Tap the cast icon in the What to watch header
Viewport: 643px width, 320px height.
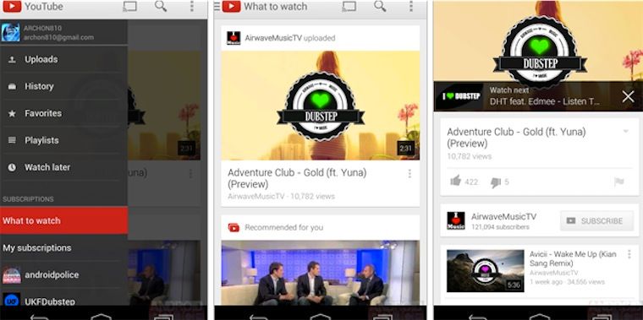click(x=349, y=6)
